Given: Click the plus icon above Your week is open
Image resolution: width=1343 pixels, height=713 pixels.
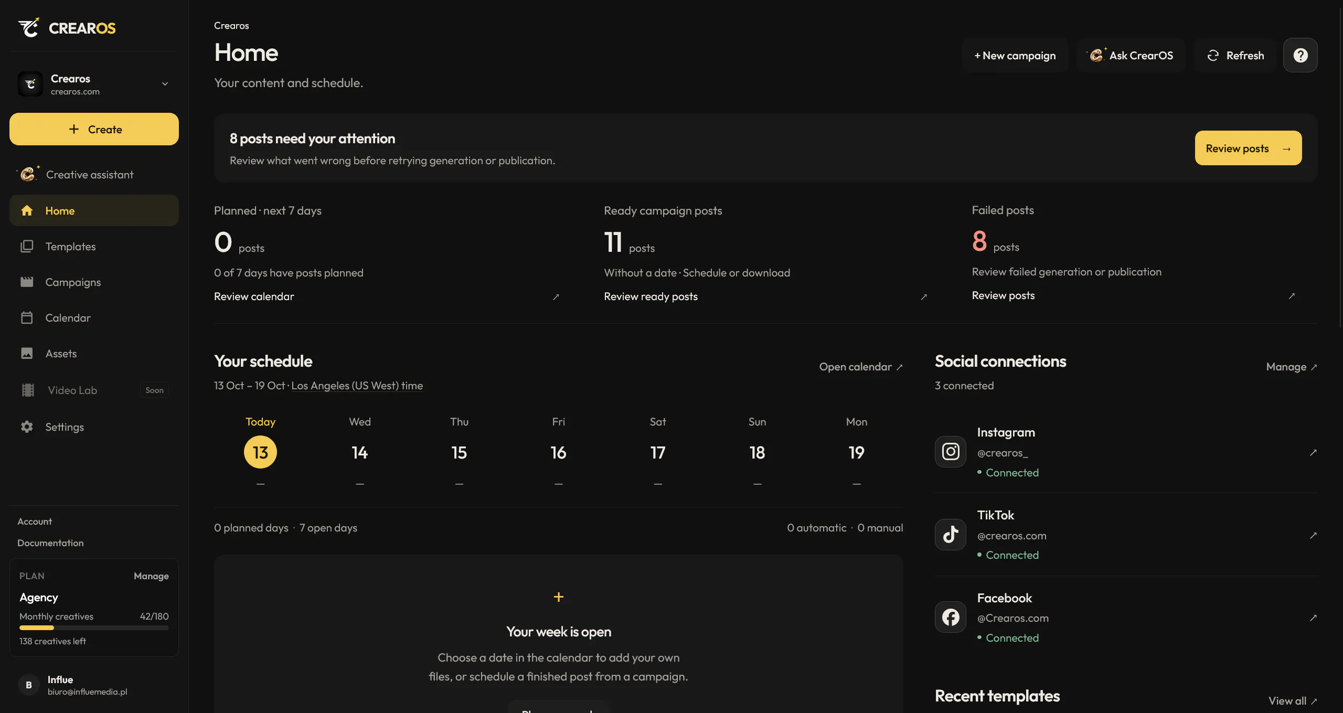Looking at the screenshot, I should [x=558, y=597].
